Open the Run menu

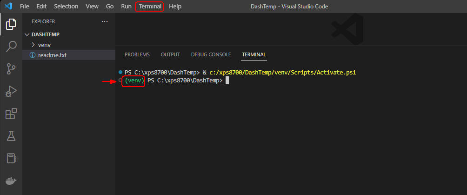[126, 6]
